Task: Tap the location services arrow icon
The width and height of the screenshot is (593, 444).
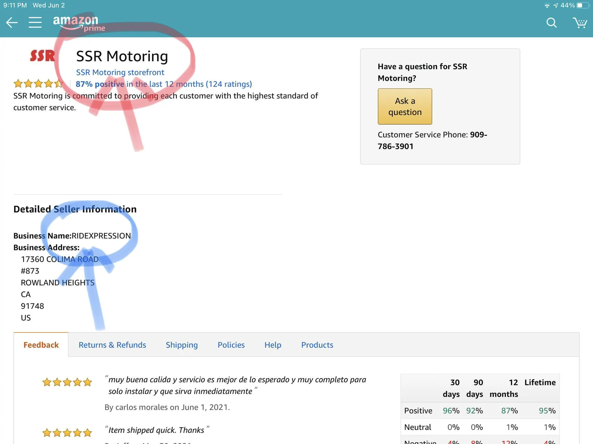Action: click(556, 6)
